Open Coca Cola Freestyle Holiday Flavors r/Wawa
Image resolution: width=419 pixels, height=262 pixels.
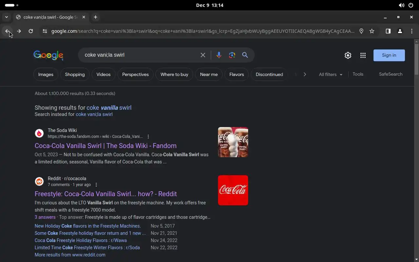tap(81, 240)
